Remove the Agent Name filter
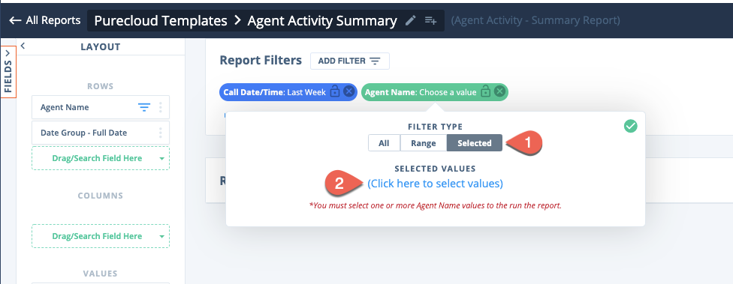 coord(499,91)
